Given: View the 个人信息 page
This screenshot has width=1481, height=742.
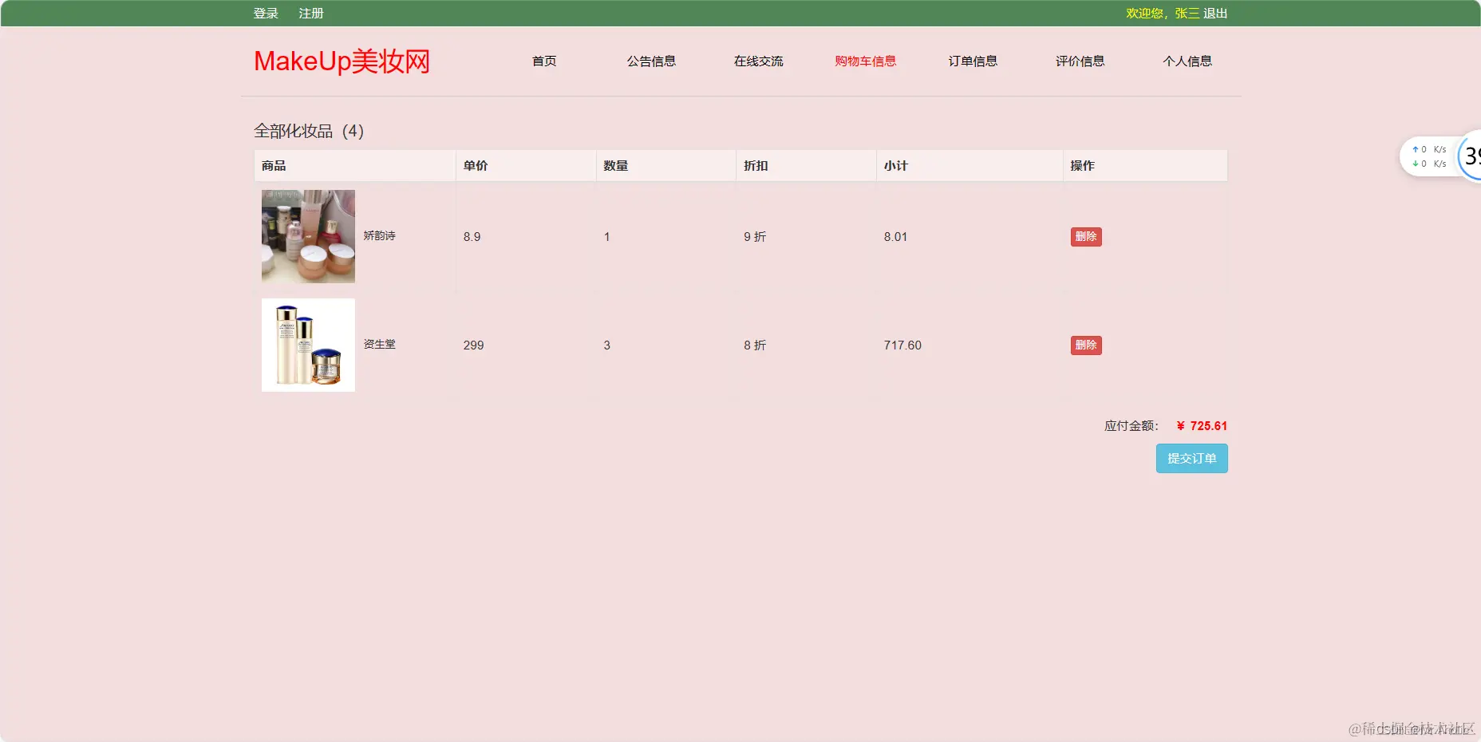Looking at the screenshot, I should click(x=1187, y=61).
